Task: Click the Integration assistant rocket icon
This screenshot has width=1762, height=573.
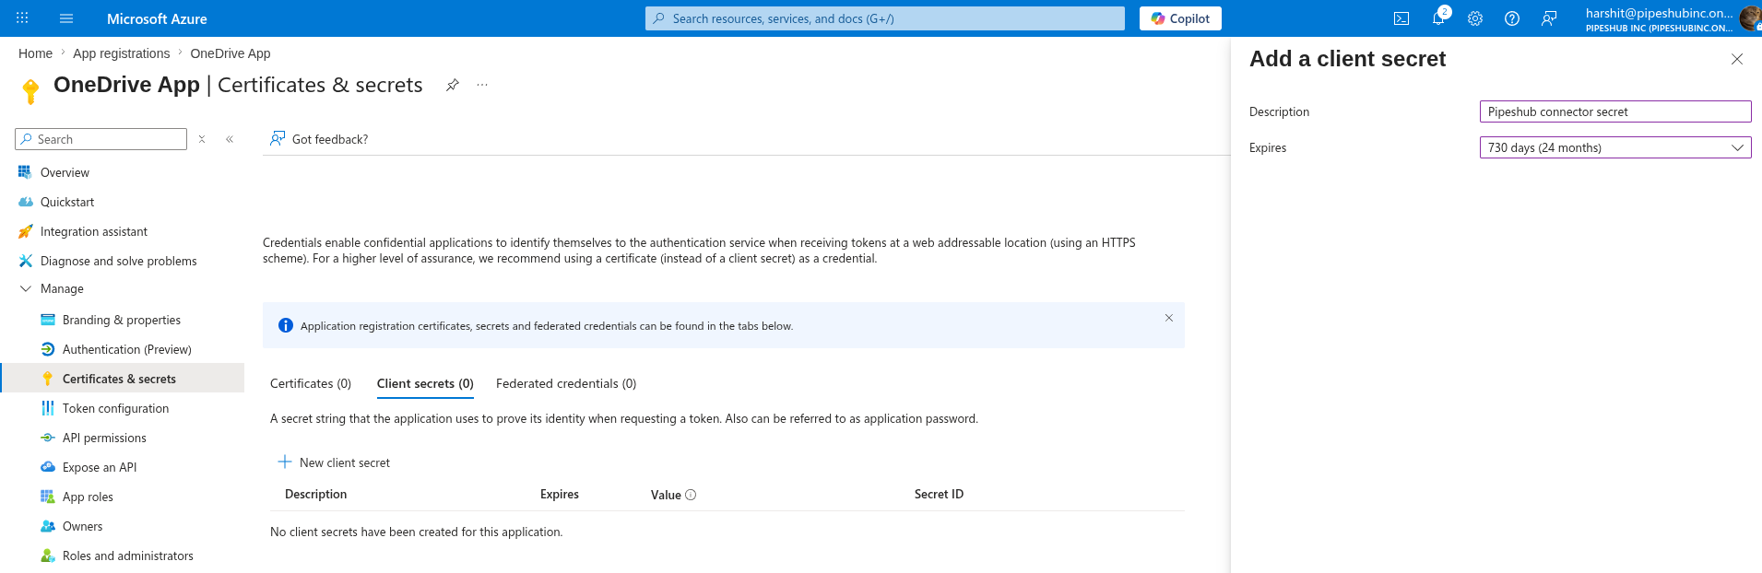Action: pos(25,231)
